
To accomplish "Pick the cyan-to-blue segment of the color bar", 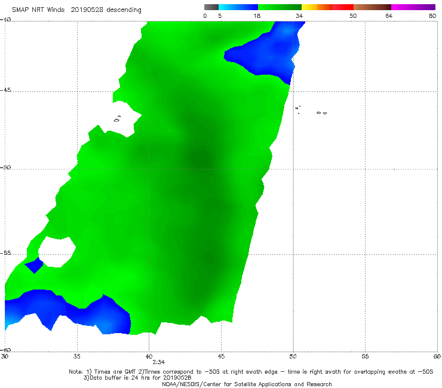I will 238,7.
